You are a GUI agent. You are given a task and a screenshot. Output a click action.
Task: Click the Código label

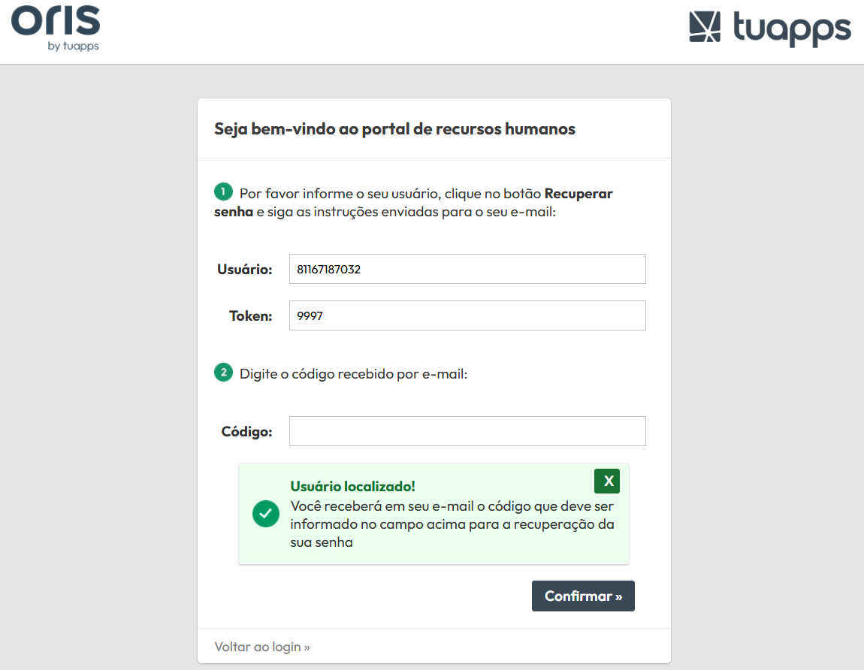(x=247, y=431)
